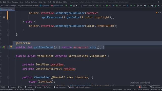This screenshot has height=91, width=162.
Task: Collapse the ViewHolder constructor fold marker
Action: [x=8, y=77]
